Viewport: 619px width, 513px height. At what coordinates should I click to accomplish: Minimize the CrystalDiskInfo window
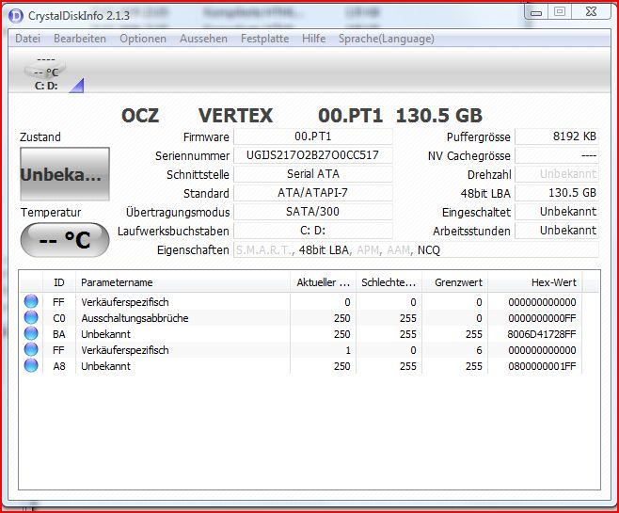click(536, 12)
